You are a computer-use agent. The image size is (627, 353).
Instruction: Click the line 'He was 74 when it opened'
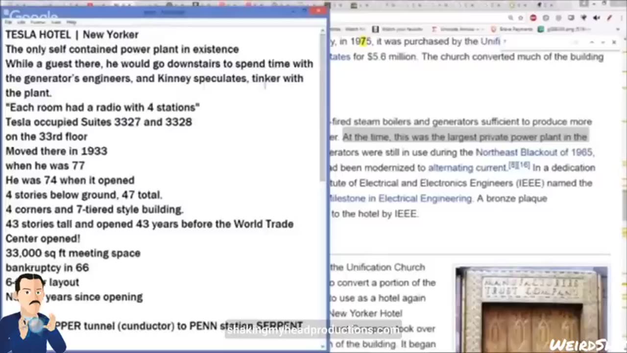click(x=70, y=180)
